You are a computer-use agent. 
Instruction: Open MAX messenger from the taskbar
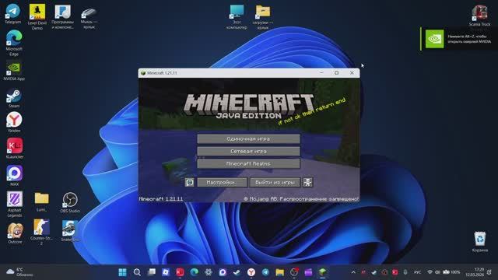tap(223, 272)
